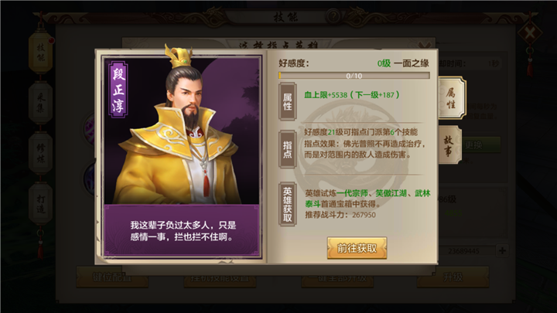Image resolution: width=557 pixels, height=313 pixels.
Task: Click the 笑傲江湖 green link
Action: [x=391, y=193]
